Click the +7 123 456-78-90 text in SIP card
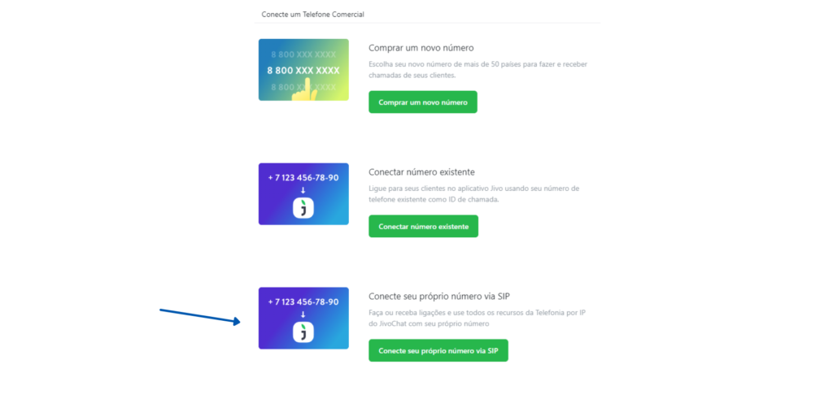 [x=303, y=302]
